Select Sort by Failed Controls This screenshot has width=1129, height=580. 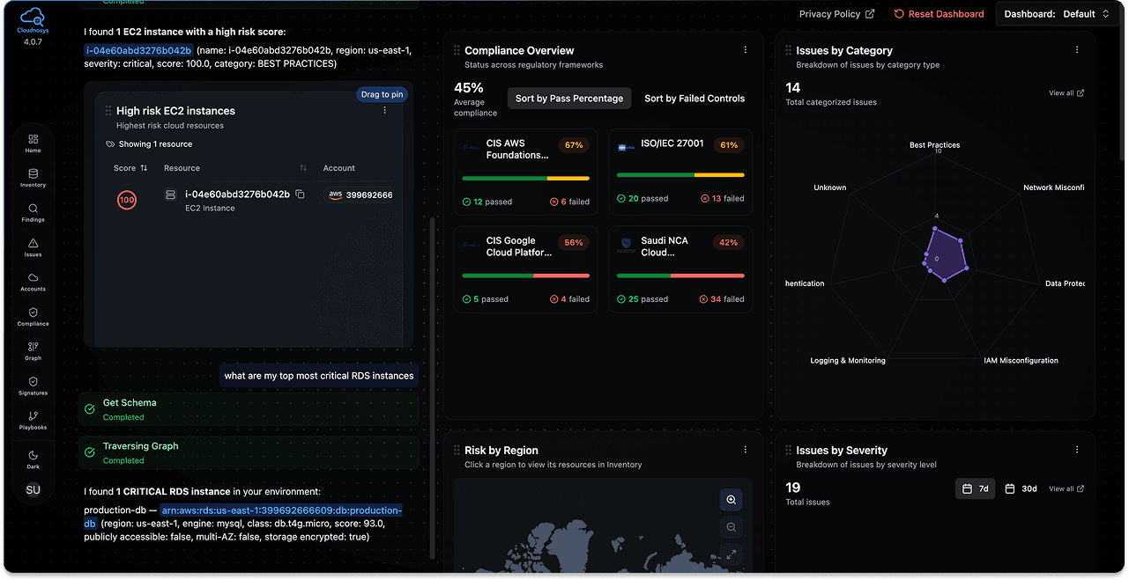(x=694, y=99)
